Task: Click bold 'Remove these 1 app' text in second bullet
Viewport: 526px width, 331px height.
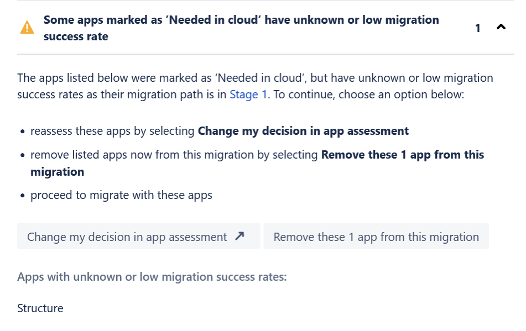Action: pos(402,155)
